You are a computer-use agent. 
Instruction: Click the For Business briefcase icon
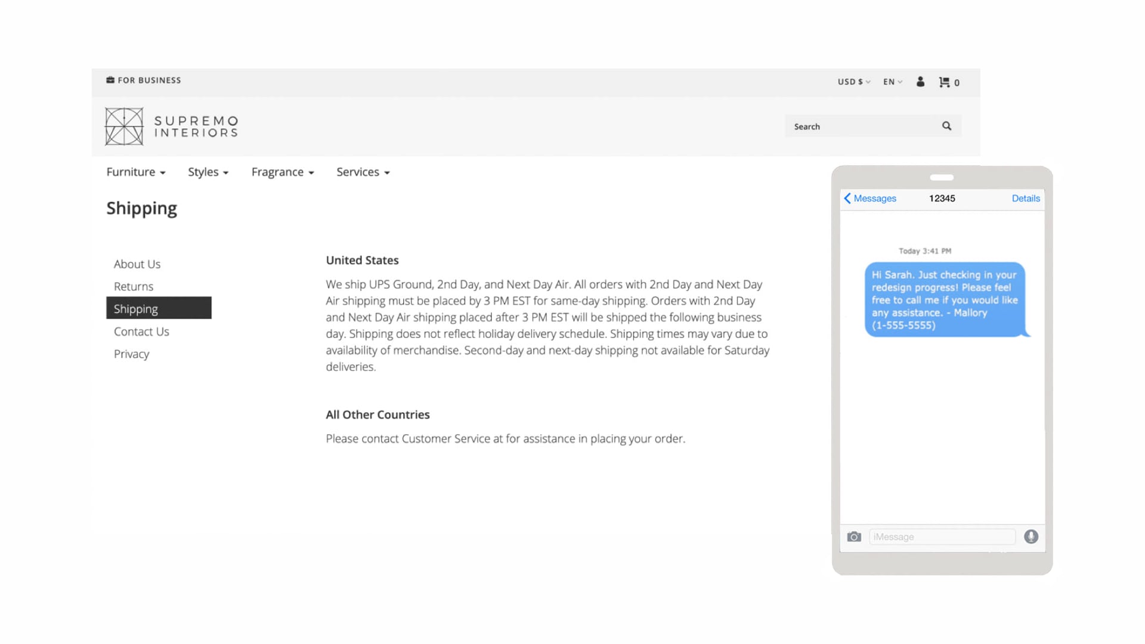(x=110, y=80)
